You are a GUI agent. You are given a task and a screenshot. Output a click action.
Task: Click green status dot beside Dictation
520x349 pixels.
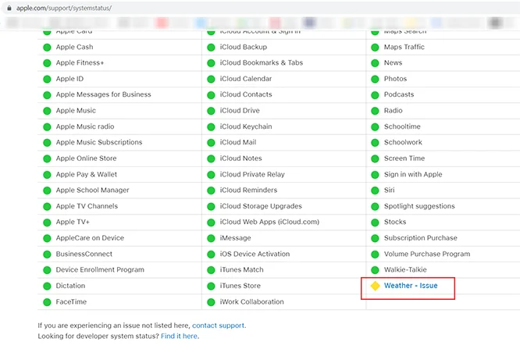47,287
